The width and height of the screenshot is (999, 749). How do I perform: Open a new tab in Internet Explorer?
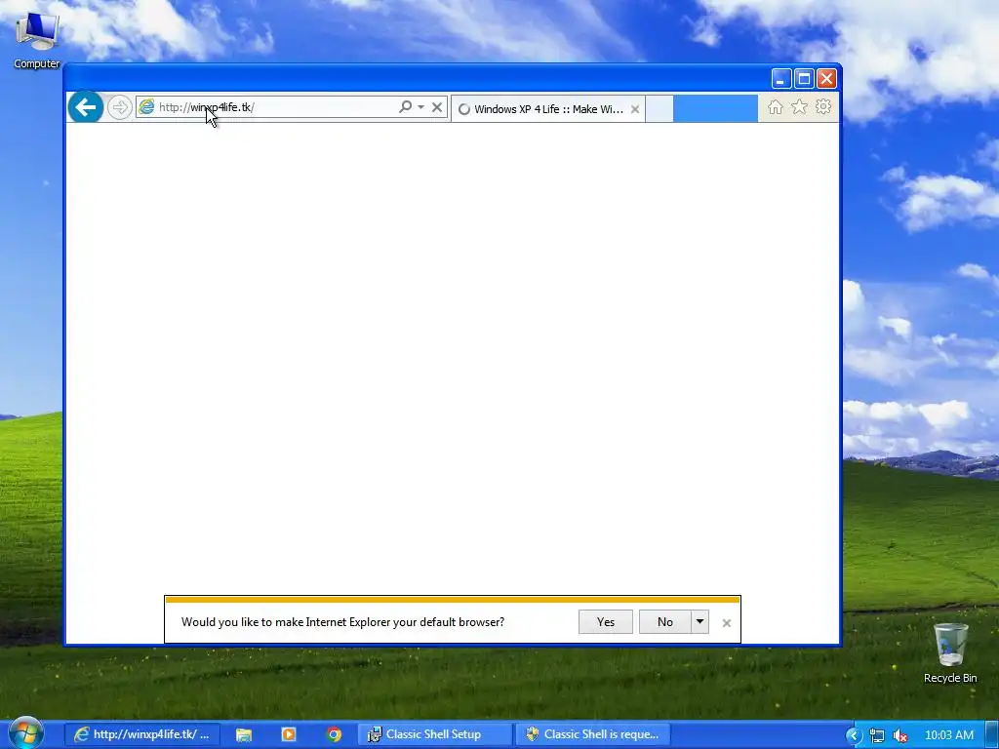click(659, 109)
